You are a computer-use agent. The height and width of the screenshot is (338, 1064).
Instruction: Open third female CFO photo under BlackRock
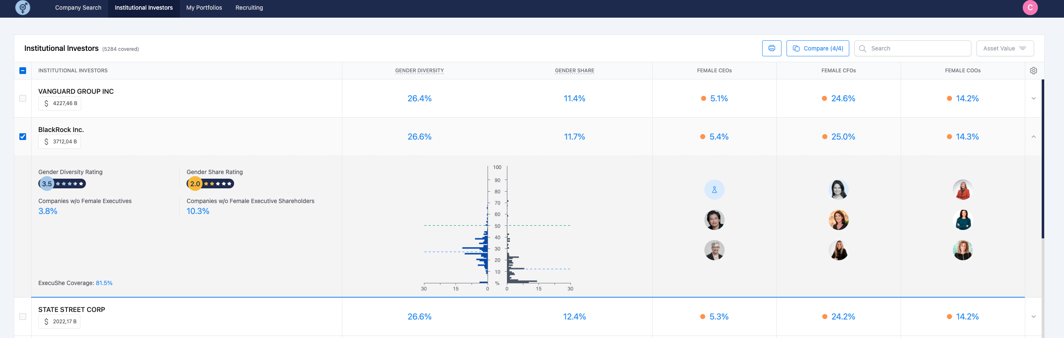[838, 250]
